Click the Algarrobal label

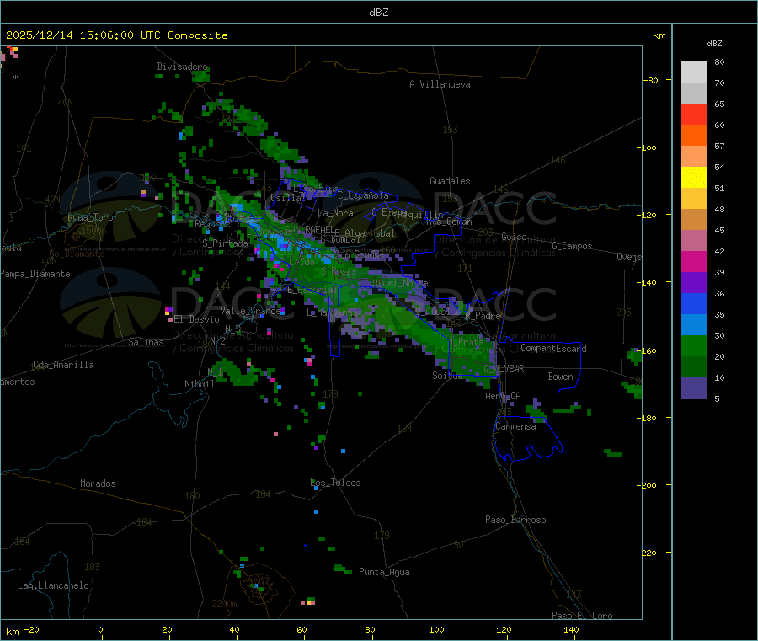(x=370, y=233)
